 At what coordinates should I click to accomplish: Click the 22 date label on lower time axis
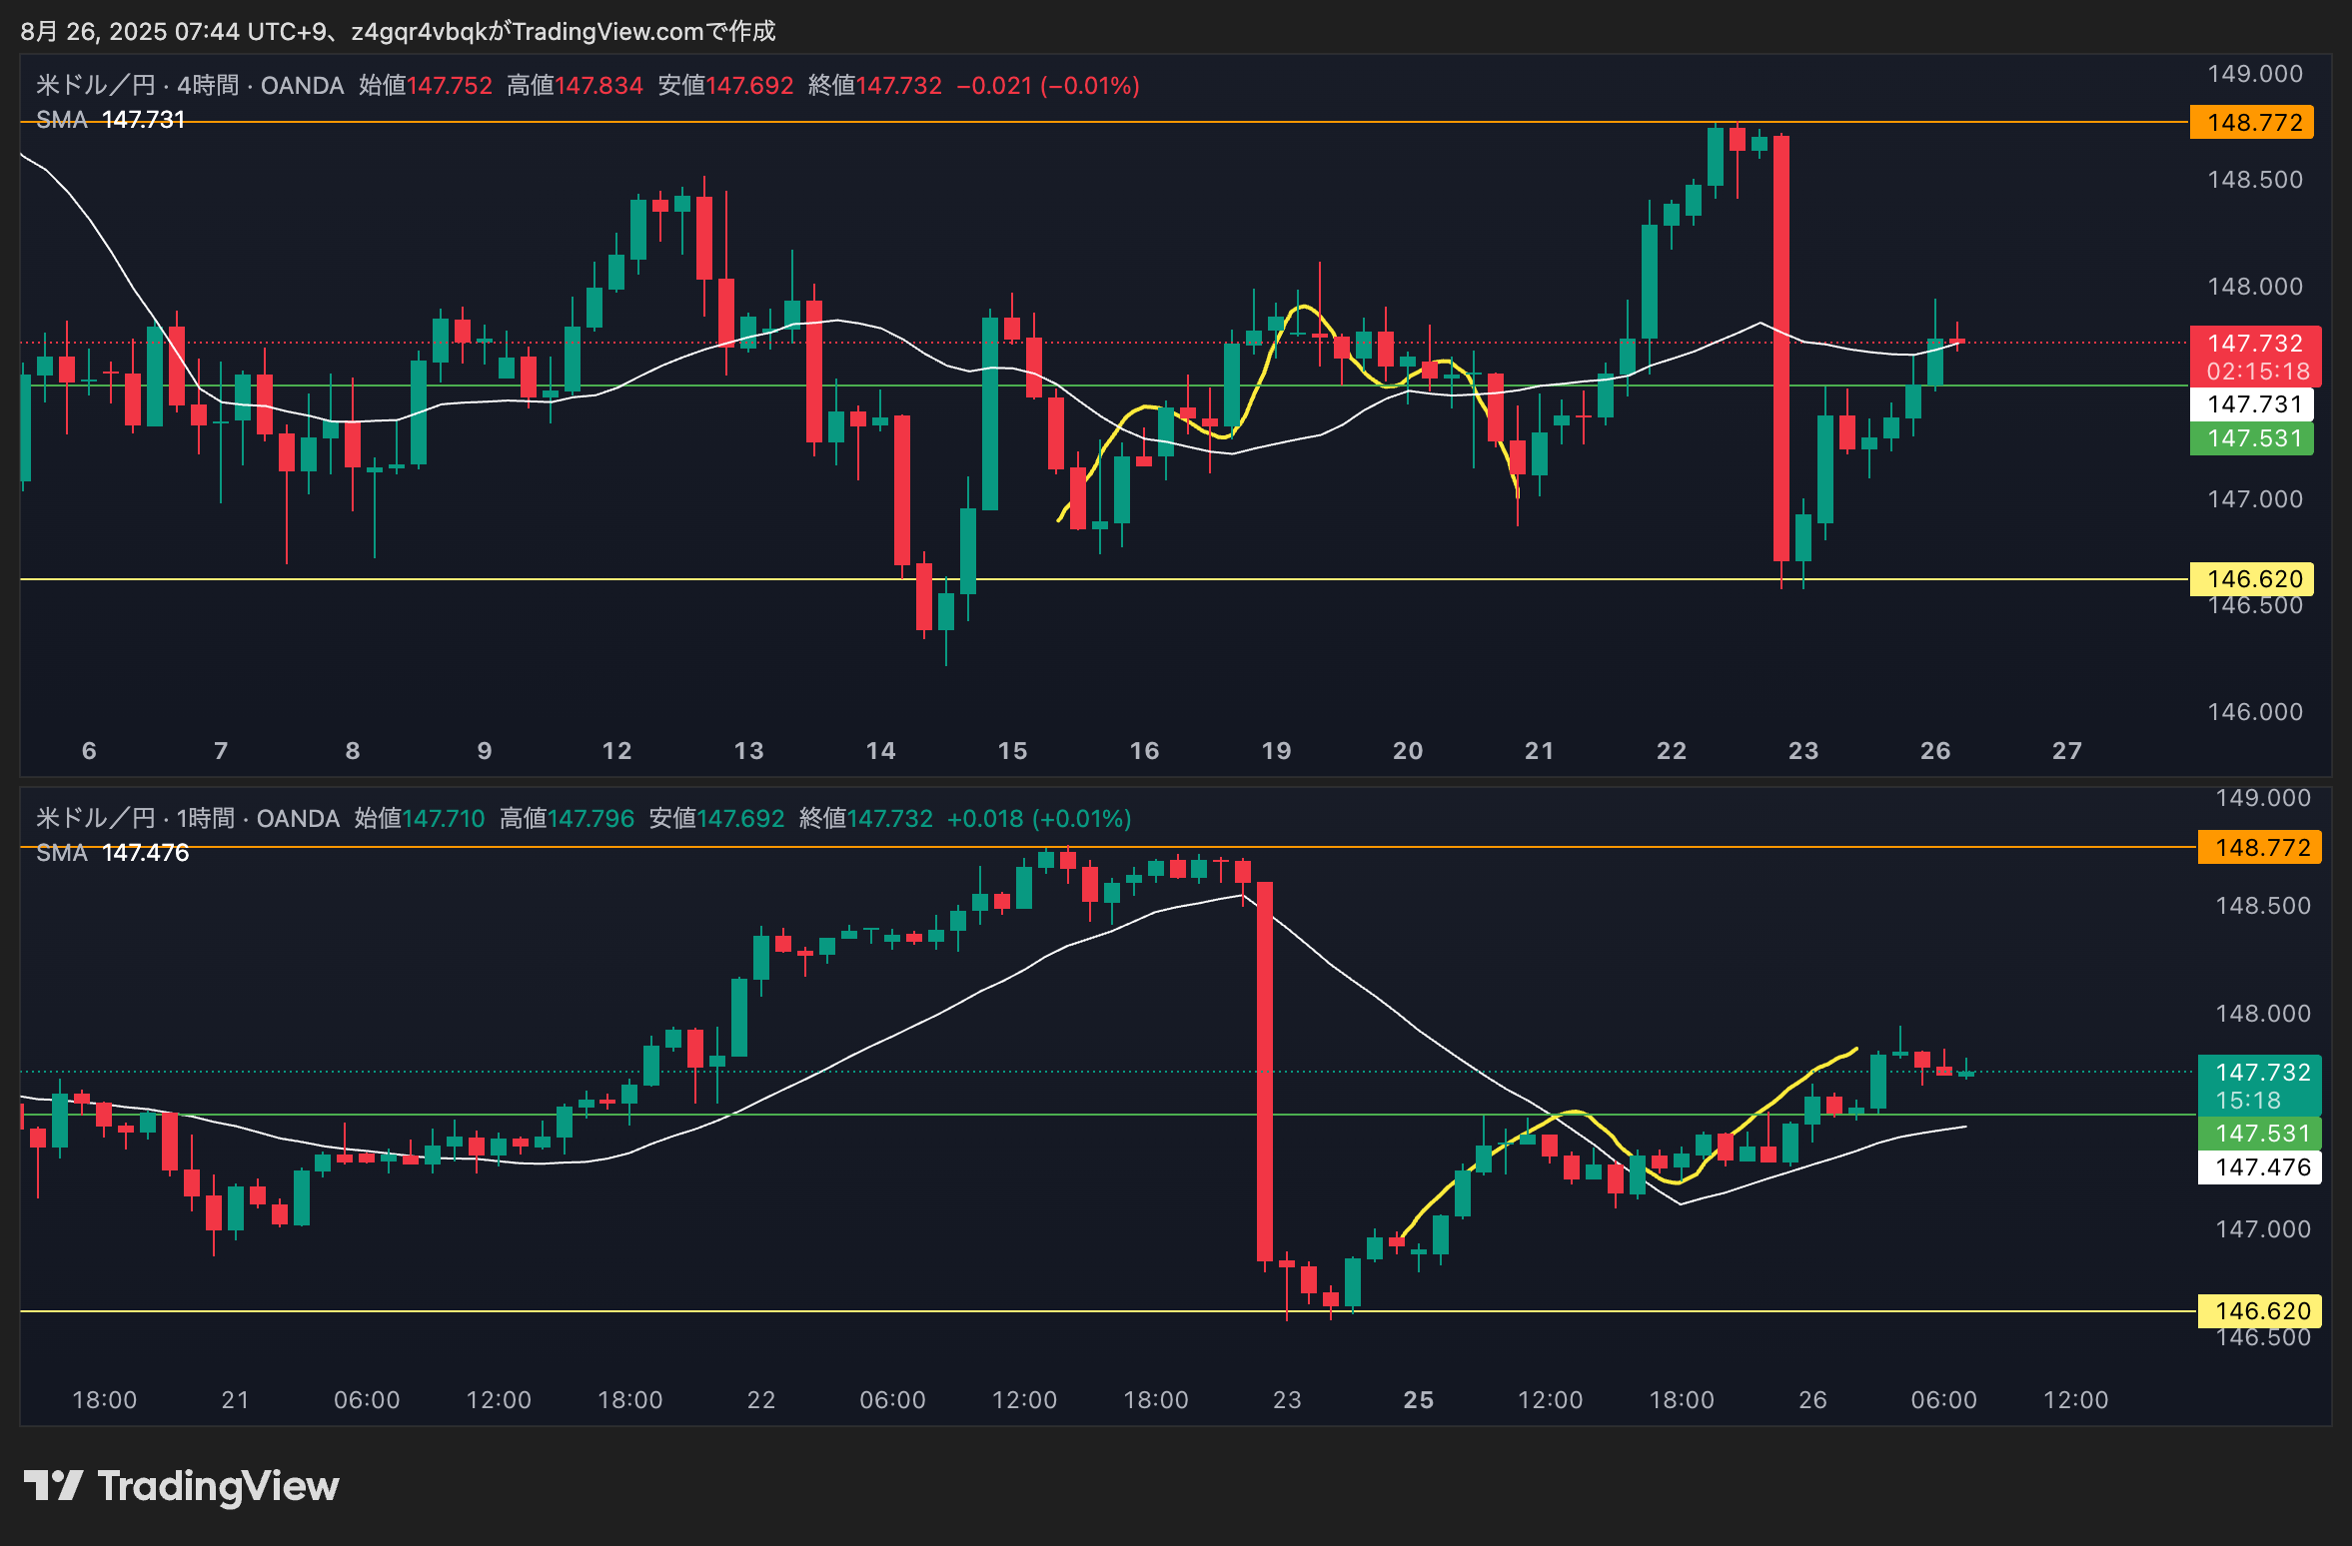(x=761, y=1400)
